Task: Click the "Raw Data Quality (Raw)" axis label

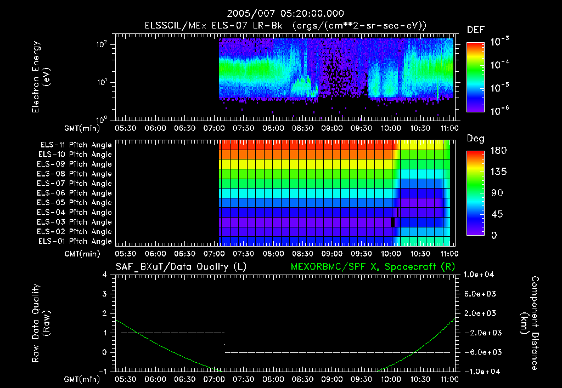Action: click(41, 323)
